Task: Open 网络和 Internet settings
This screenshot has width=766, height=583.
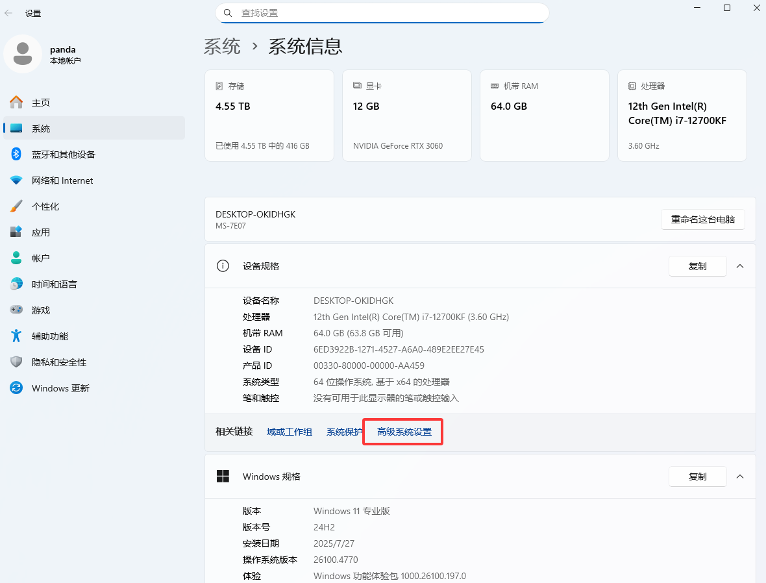Action: click(x=93, y=180)
